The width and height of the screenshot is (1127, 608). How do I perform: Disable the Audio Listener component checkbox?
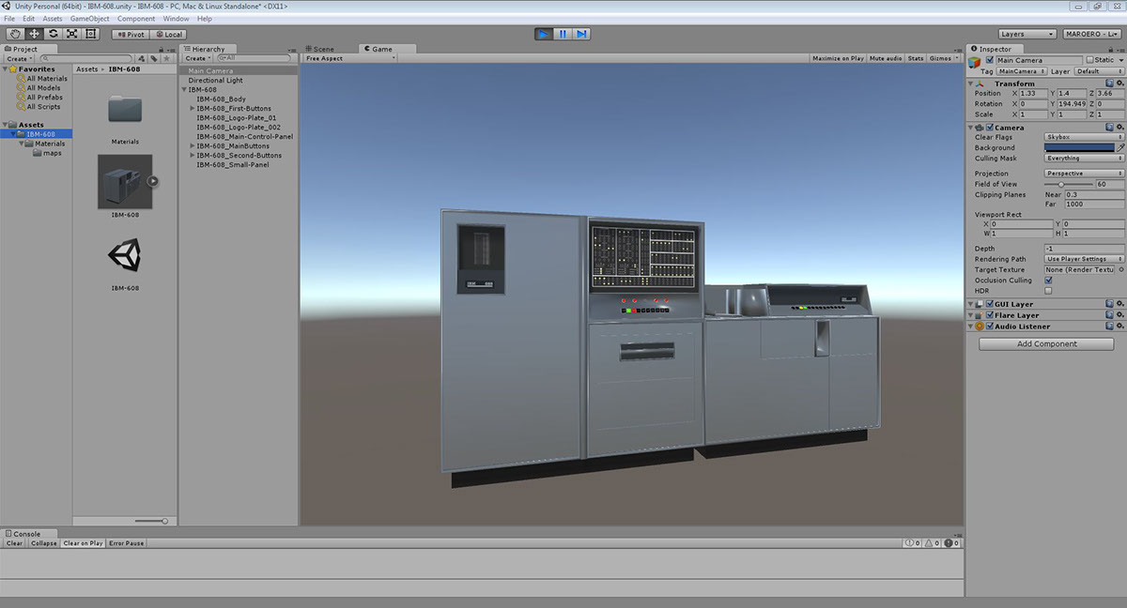[x=990, y=327]
